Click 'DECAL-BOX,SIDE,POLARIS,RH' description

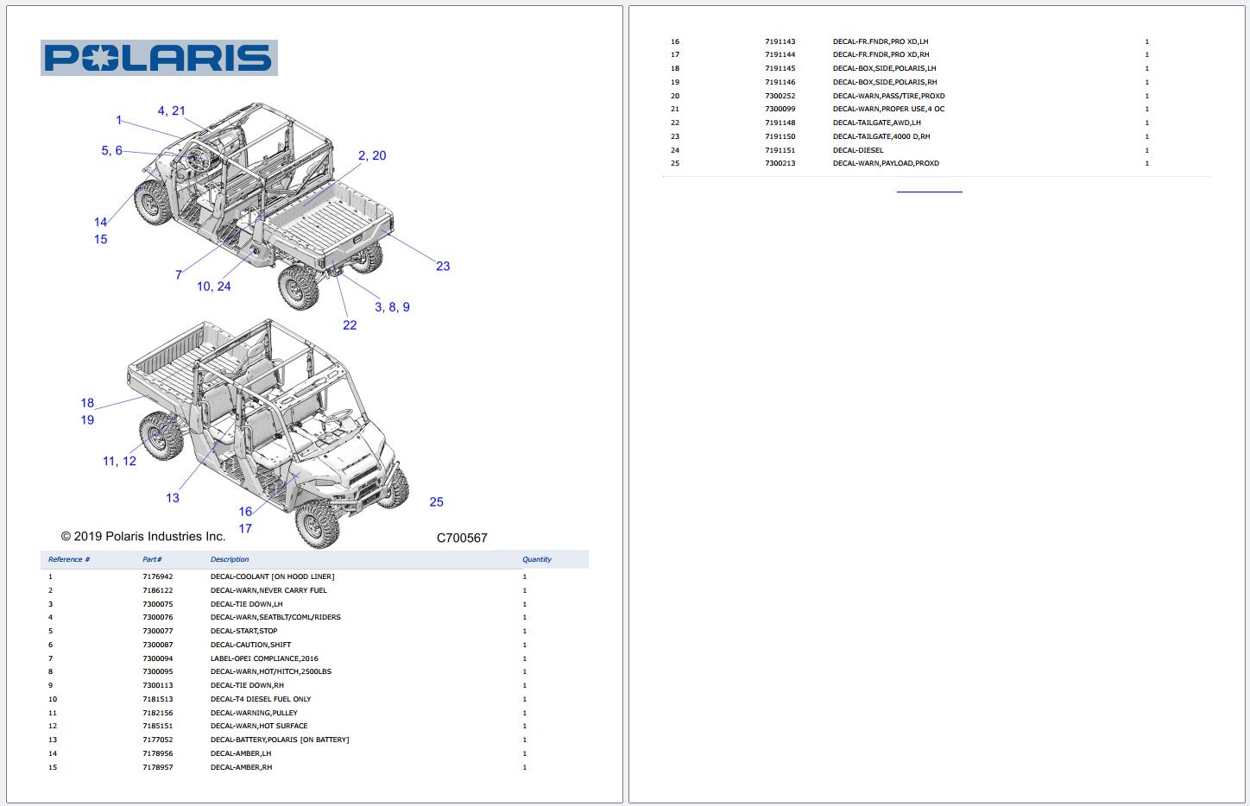885,82
